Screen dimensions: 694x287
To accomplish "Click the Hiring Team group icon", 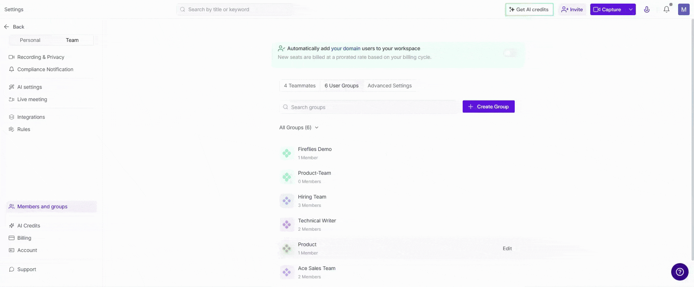I will (x=287, y=201).
